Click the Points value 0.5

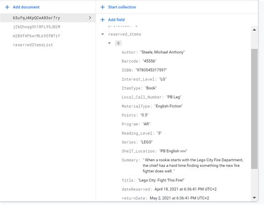click(144, 115)
